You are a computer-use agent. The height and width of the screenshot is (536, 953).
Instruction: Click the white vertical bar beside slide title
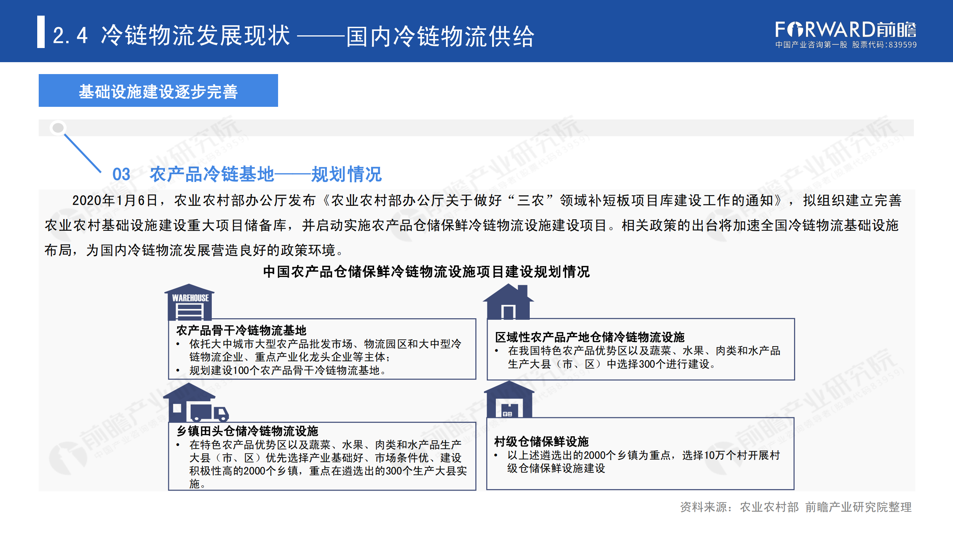(x=41, y=32)
